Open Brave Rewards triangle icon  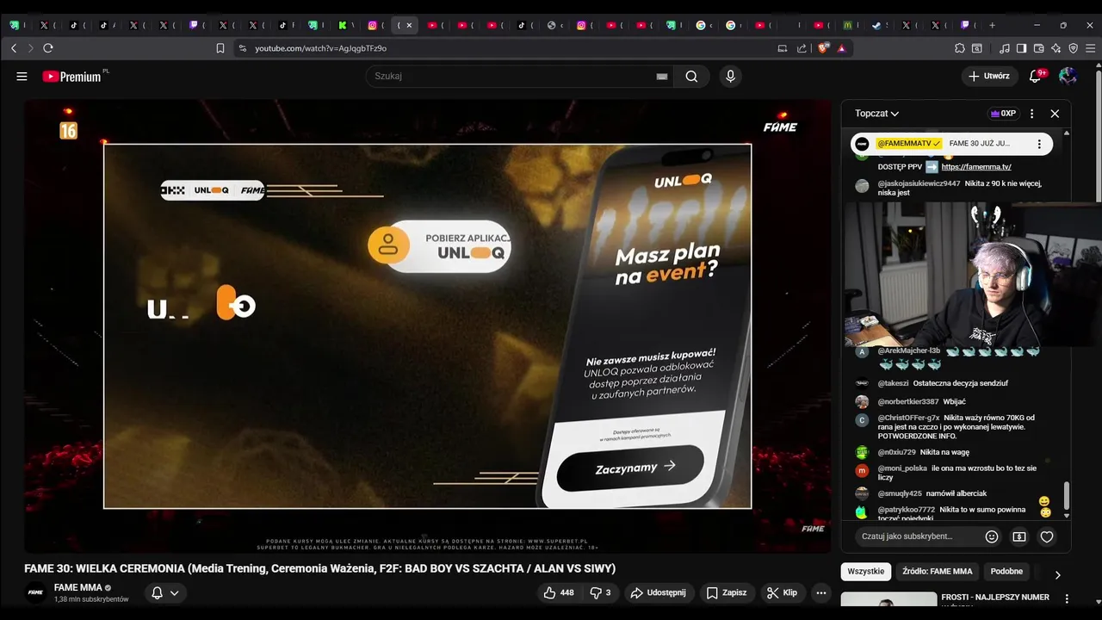(841, 48)
